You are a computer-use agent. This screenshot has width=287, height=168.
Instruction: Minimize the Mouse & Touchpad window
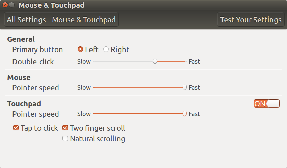pos(12,5)
